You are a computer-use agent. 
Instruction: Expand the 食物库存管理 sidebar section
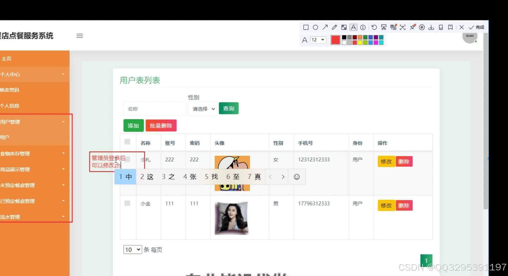point(35,154)
